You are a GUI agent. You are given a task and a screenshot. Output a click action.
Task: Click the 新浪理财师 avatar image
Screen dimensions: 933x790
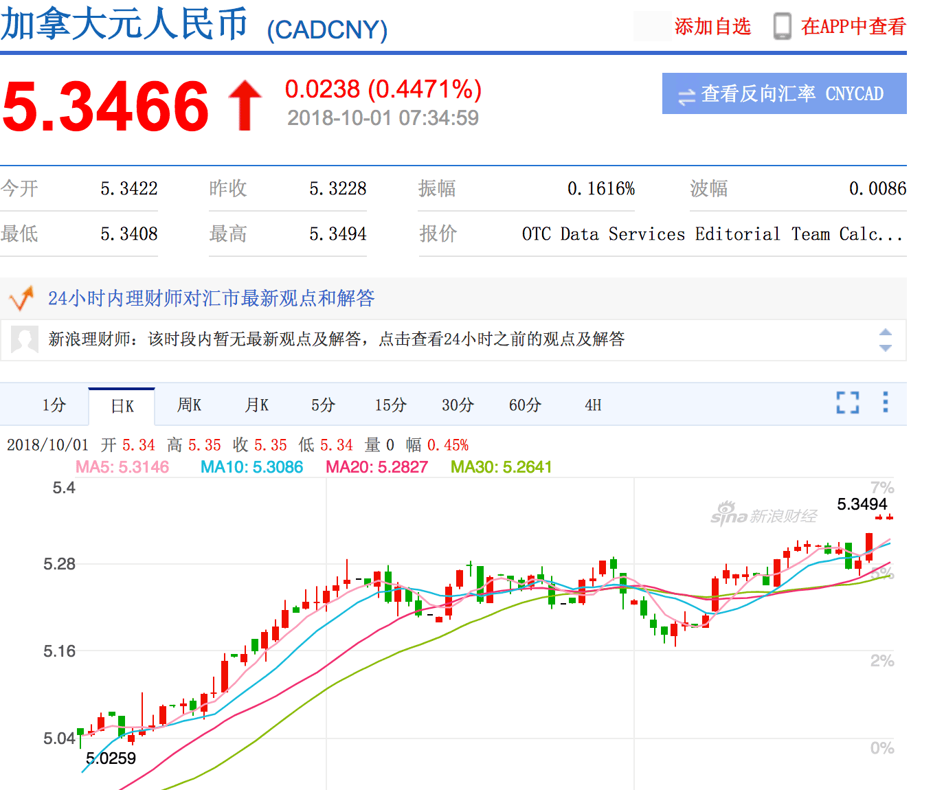pos(25,339)
